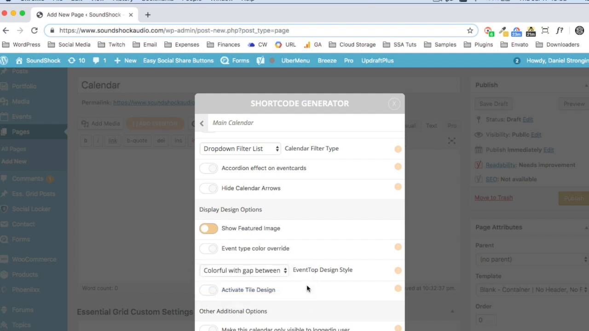Open Portfolio in WordPress sidebar

[24, 86]
